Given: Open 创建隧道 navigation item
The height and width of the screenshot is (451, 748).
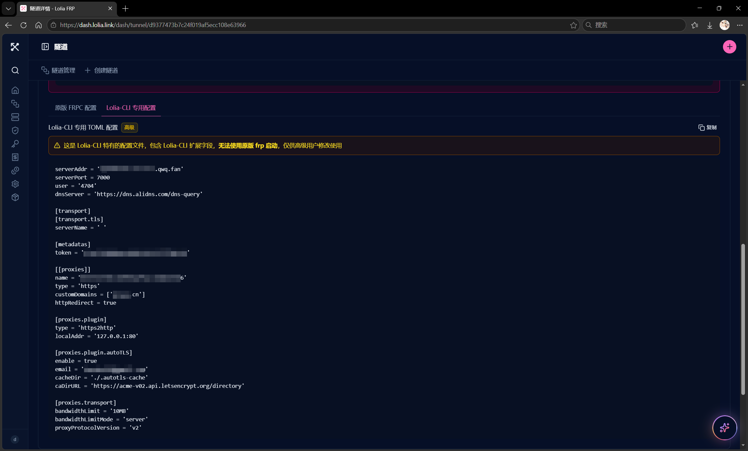Looking at the screenshot, I should coord(101,70).
